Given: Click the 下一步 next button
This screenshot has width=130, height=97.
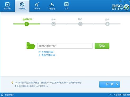Looking at the screenshot, I should 109,84.
